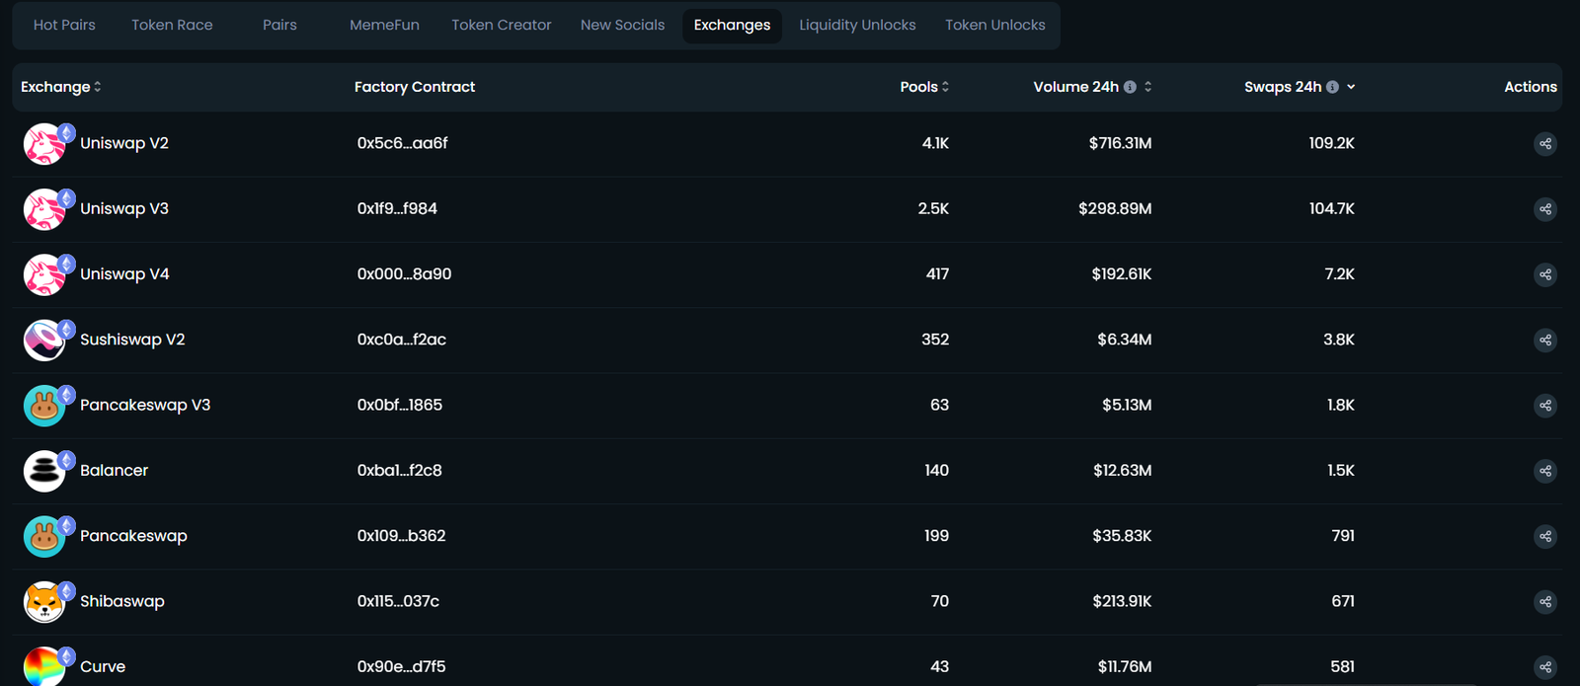This screenshot has height=686, width=1580.
Task: Share the Uniswap V2 exchange row
Action: point(1545,144)
